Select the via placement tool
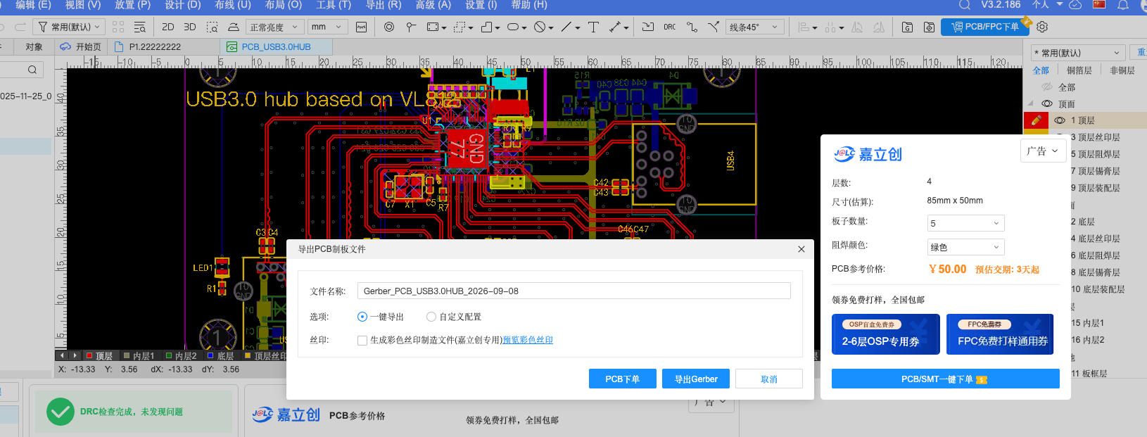The image size is (1147, 437). point(389,27)
